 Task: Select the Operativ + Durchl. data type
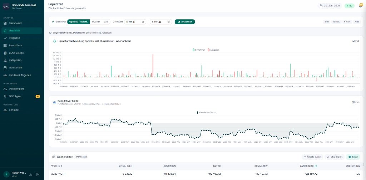78,22
